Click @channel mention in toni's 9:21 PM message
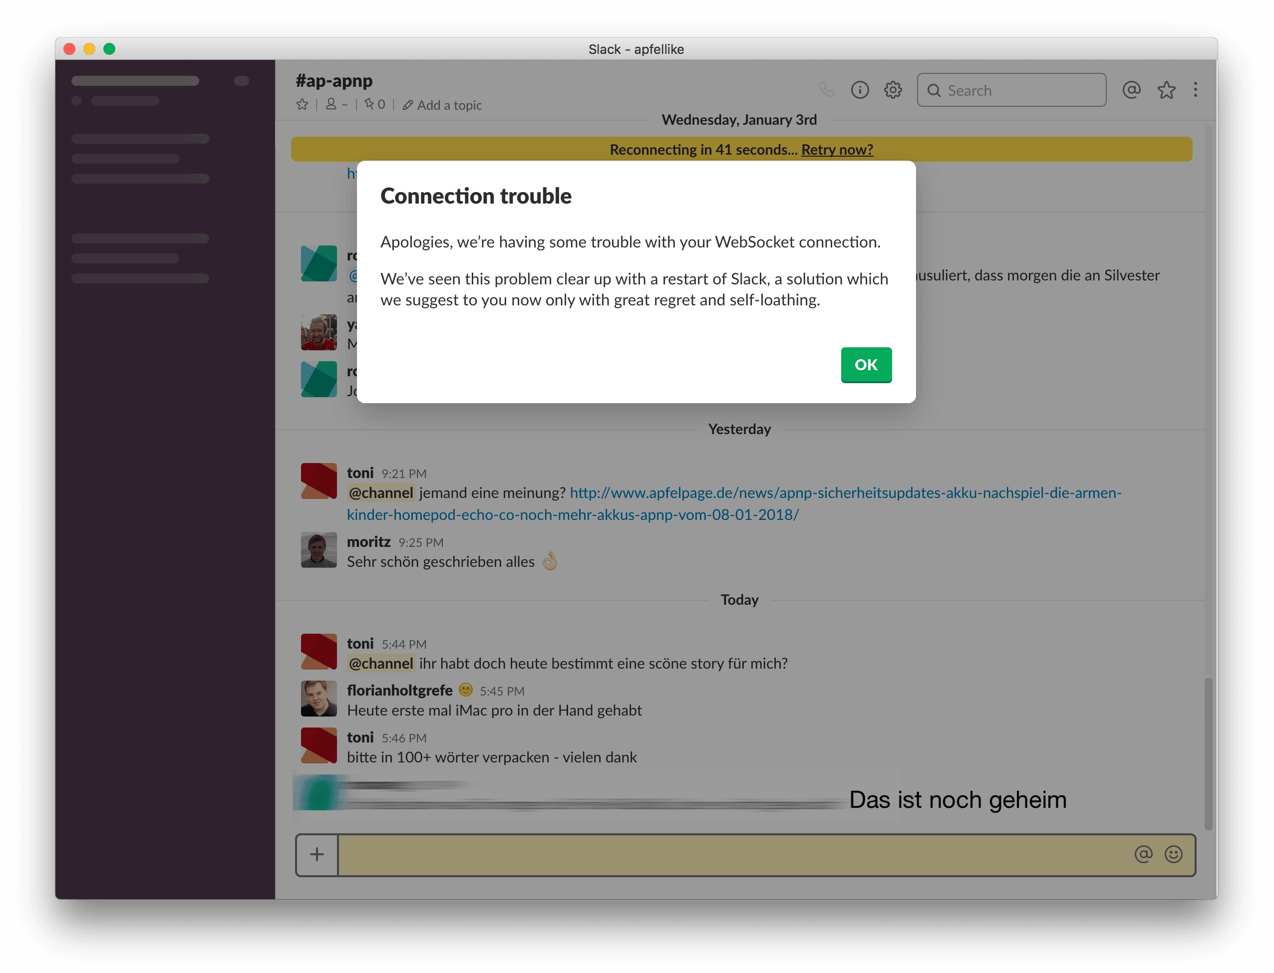Image resolution: width=1274 pixels, height=973 pixels. (381, 493)
